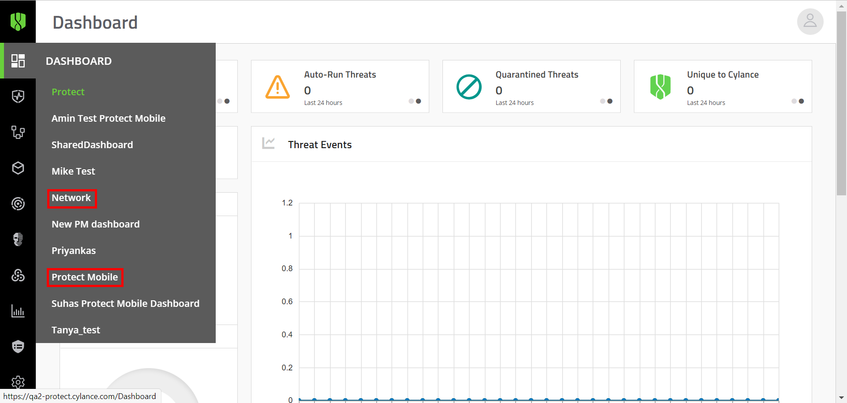Open the zones hierarchy sidebar icon
Image resolution: width=847 pixels, height=403 pixels.
(18, 132)
